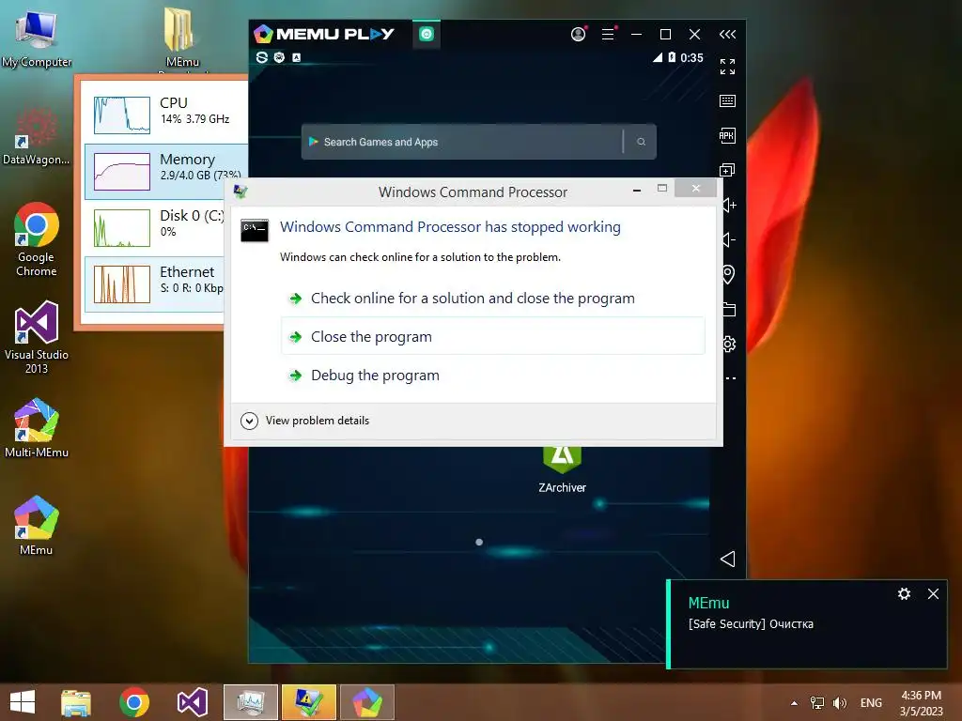Select Multi-MEmu desktop shortcut

(37, 428)
